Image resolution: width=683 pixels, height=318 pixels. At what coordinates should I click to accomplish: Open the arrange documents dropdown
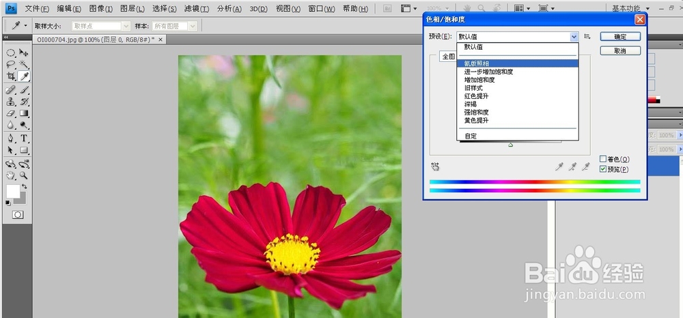tap(521, 8)
